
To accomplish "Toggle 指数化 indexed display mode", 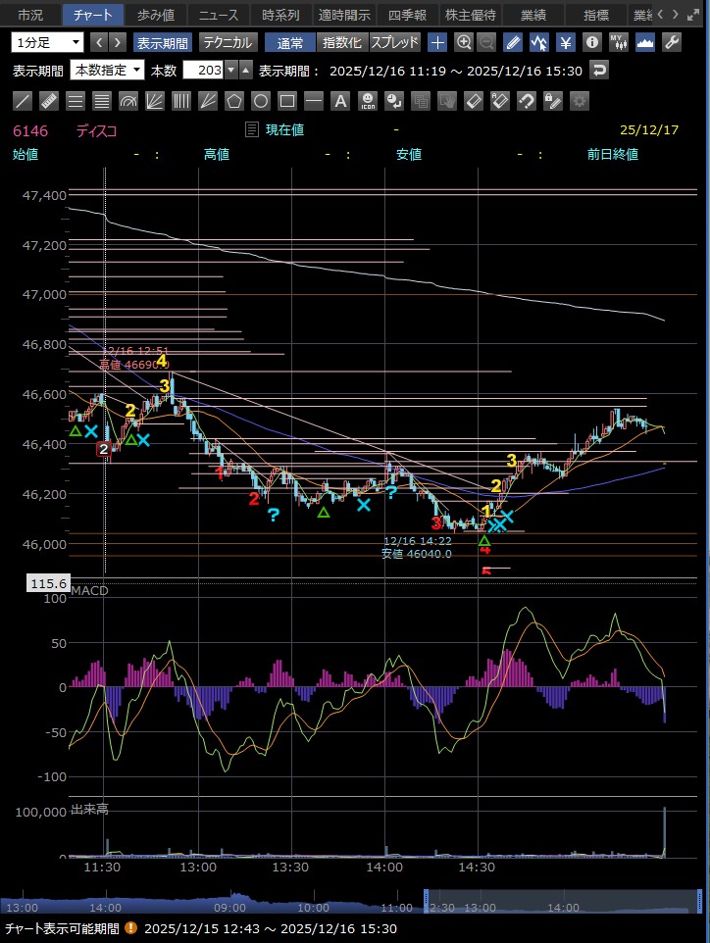I will tap(342, 42).
